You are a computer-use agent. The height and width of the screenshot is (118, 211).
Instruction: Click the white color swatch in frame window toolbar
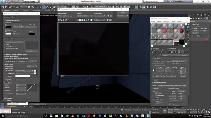(92, 20)
